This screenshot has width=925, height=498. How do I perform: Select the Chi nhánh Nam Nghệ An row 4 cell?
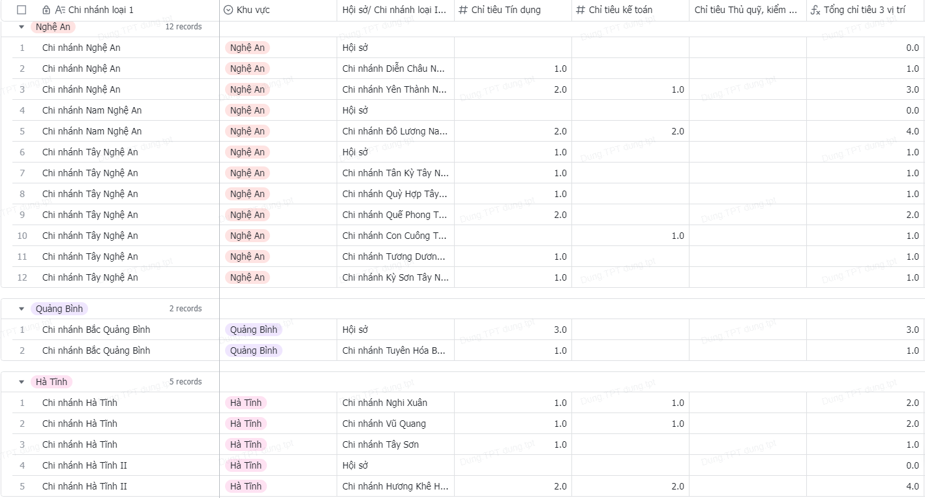[91, 110]
